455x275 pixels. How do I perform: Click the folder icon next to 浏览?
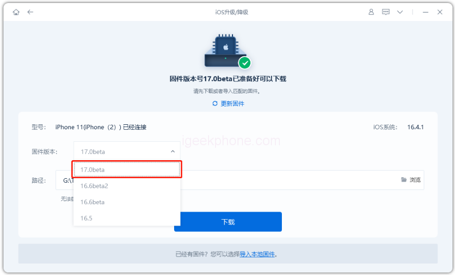404,180
